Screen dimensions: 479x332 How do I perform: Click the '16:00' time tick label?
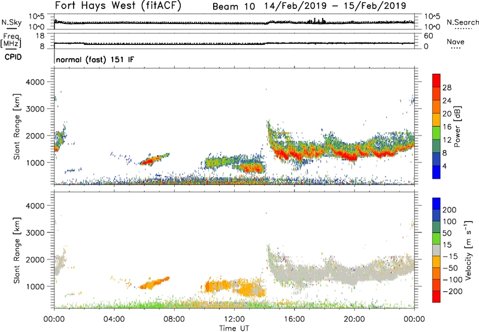[x=294, y=319]
